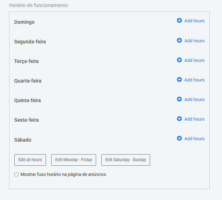Image resolution: width=222 pixels, height=200 pixels.
Task: Click the plus icon for Segunda-feira
Action: click(179, 40)
